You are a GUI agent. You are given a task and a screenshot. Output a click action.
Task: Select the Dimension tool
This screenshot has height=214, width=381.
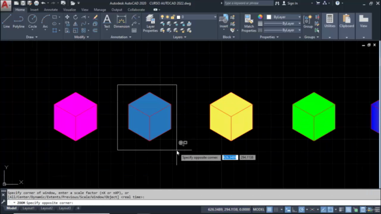pos(121,21)
